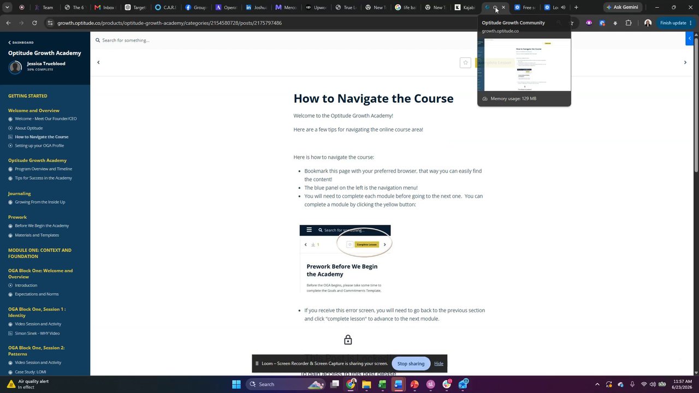The height and width of the screenshot is (393, 699).
Task: Click the Windows taskbar Search box
Action: click(x=286, y=384)
